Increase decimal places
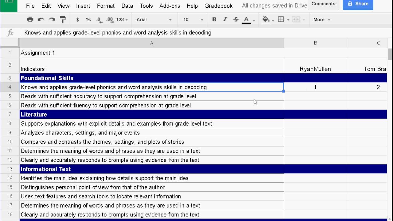The image size is (393, 221). tap(110, 19)
